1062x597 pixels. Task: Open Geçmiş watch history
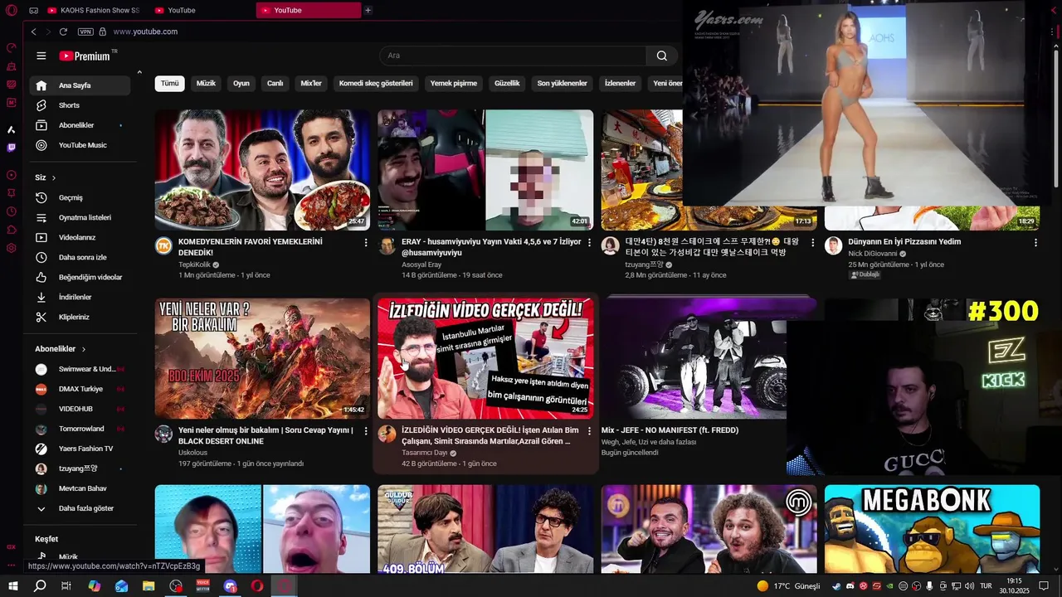tap(80, 197)
